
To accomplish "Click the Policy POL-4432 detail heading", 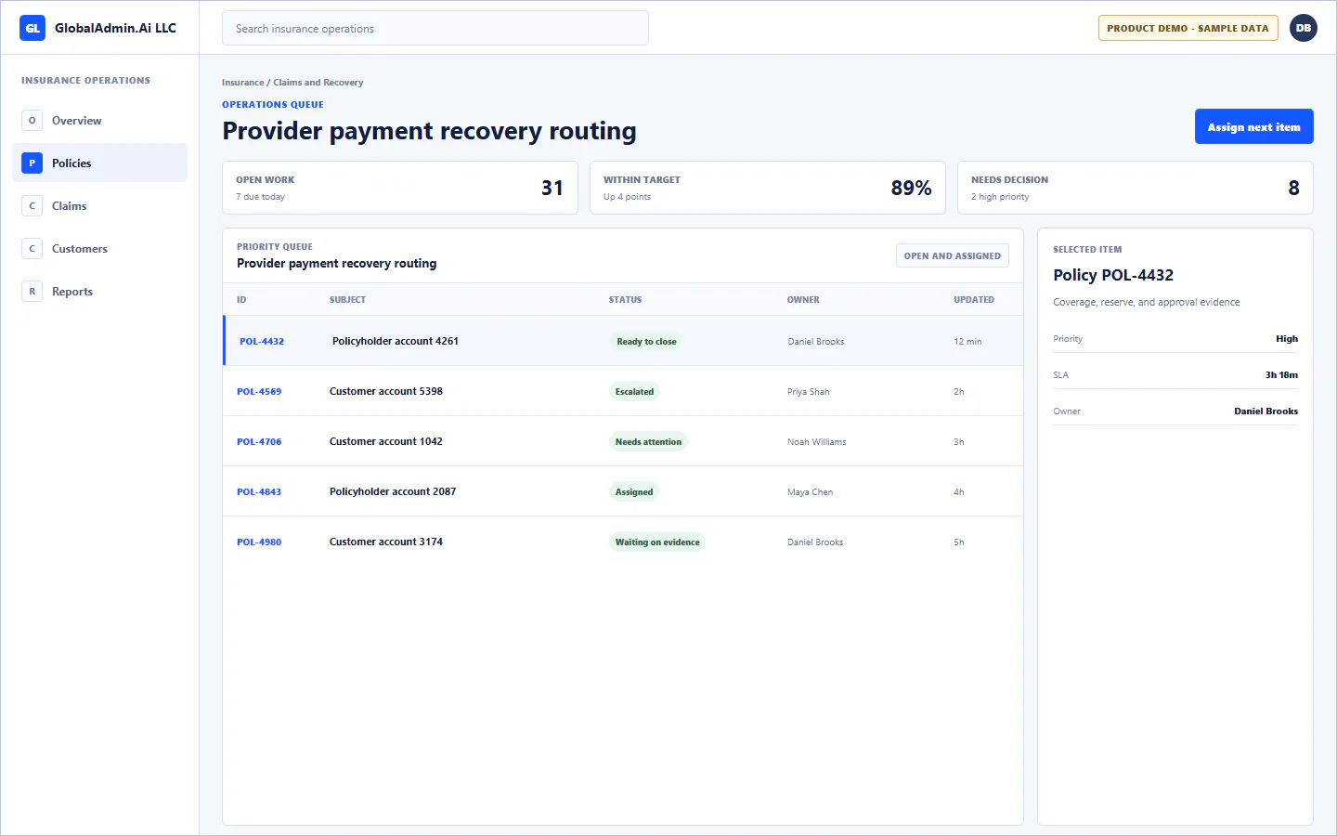I will click(x=1113, y=275).
